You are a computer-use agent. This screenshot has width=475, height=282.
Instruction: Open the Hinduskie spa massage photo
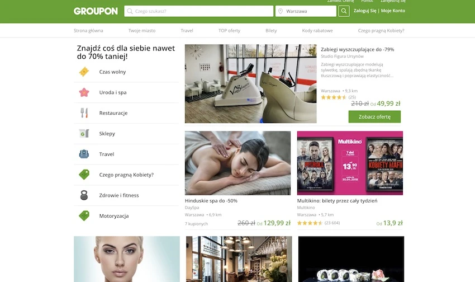click(x=238, y=163)
